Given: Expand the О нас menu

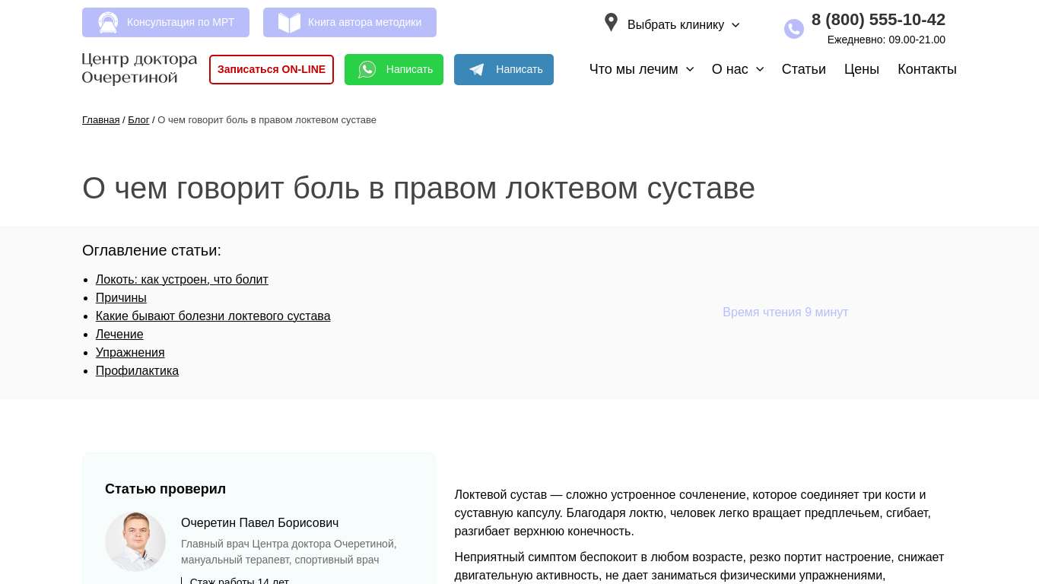Looking at the screenshot, I should [x=737, y=69].
